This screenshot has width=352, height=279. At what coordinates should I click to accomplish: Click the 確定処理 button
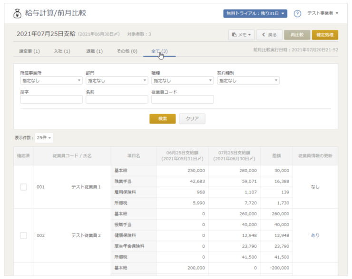(x=325, y=35)
